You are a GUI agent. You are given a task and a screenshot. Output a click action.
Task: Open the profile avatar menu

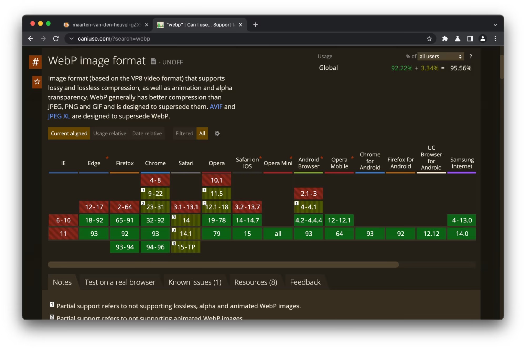point(483,39)
